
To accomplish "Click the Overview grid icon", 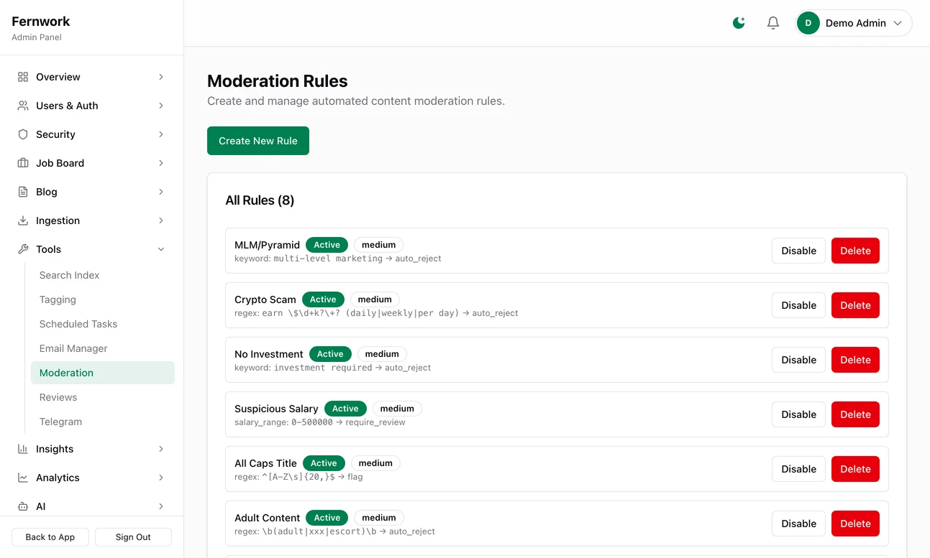I will pos(23,77).
